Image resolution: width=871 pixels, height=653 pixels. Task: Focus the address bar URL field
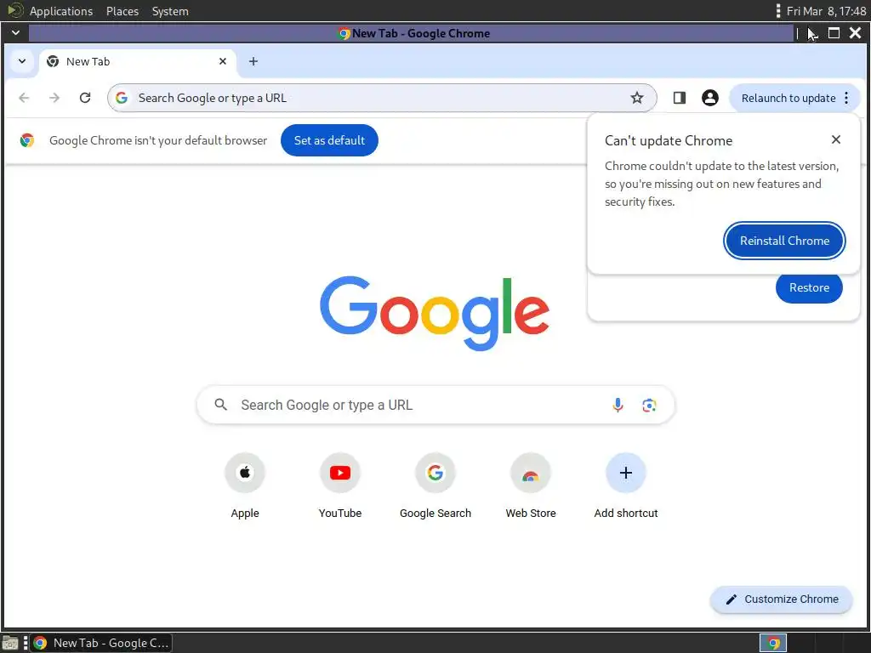coord(382,98)
